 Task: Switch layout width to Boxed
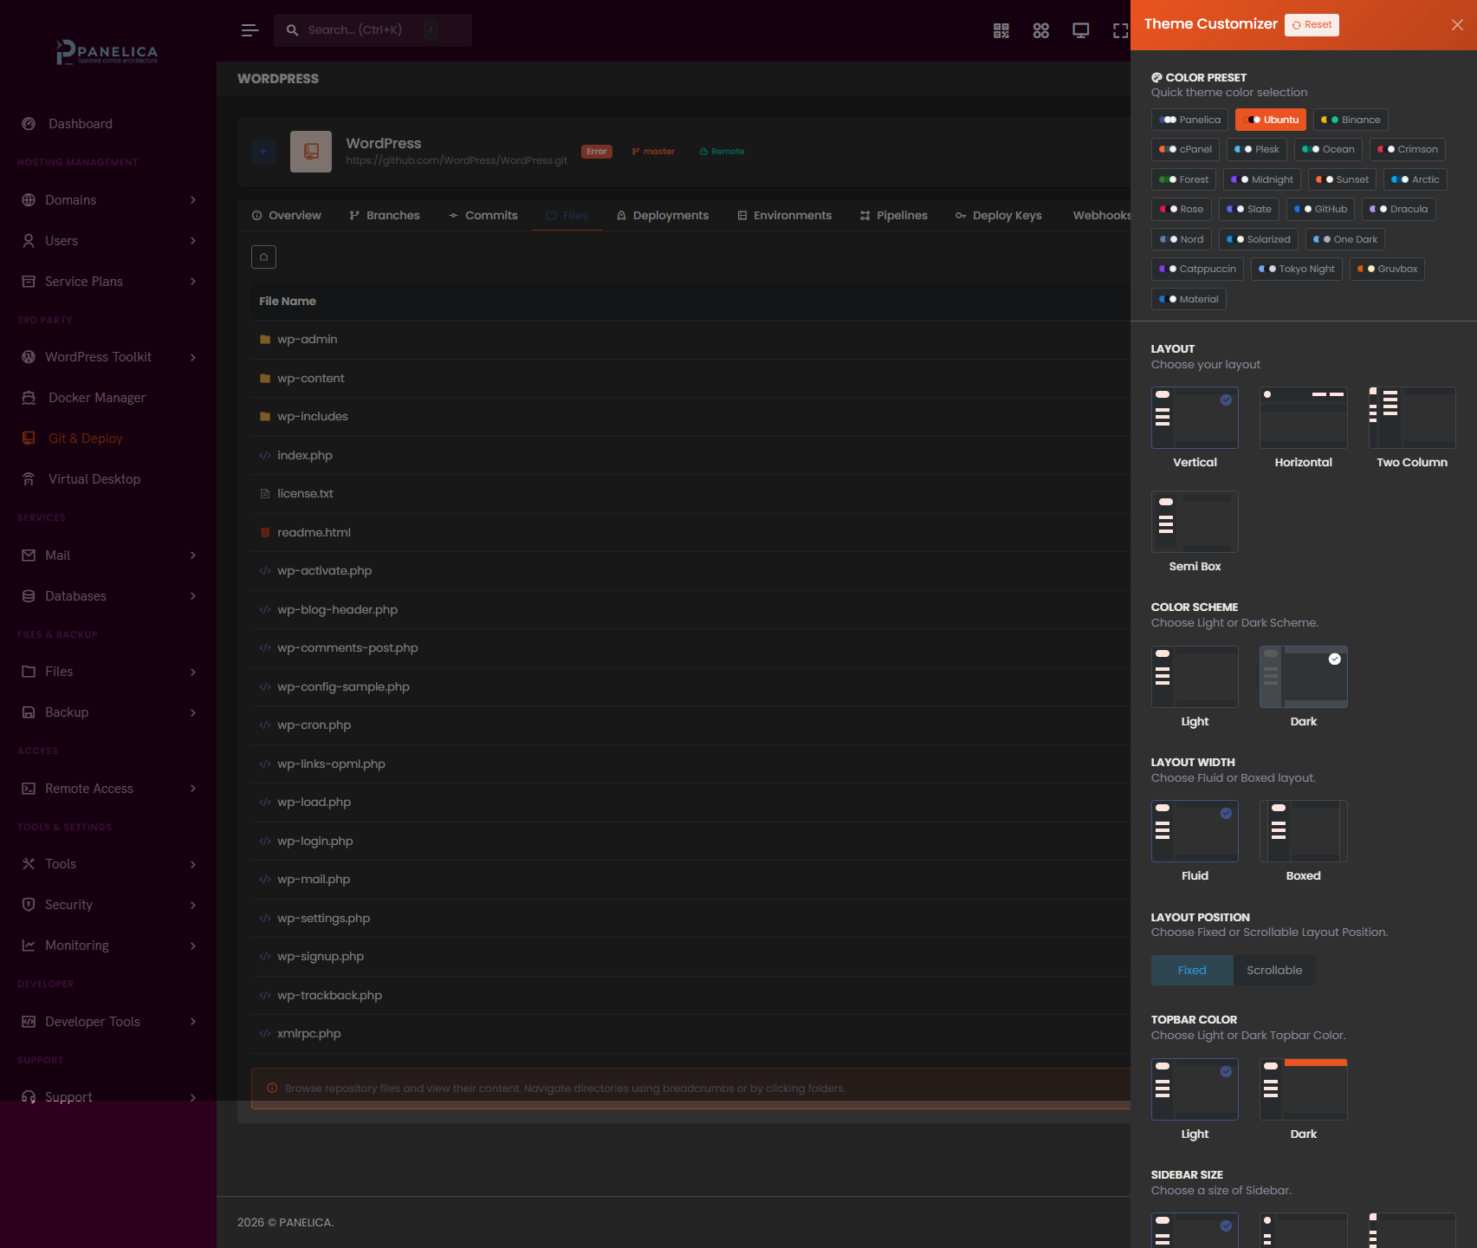tap(1303, 831)
